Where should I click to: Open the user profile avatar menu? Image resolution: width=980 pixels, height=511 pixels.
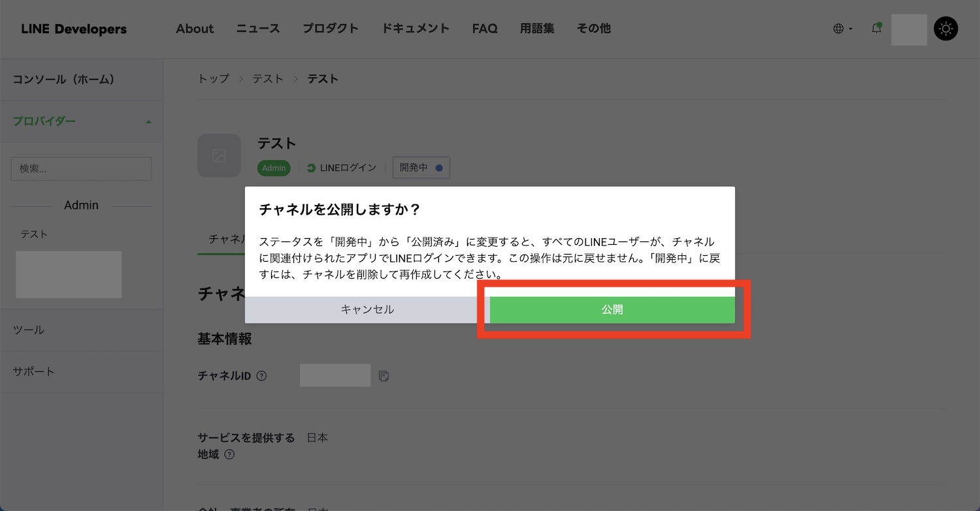pyautogui.click(x=909, y=29)
